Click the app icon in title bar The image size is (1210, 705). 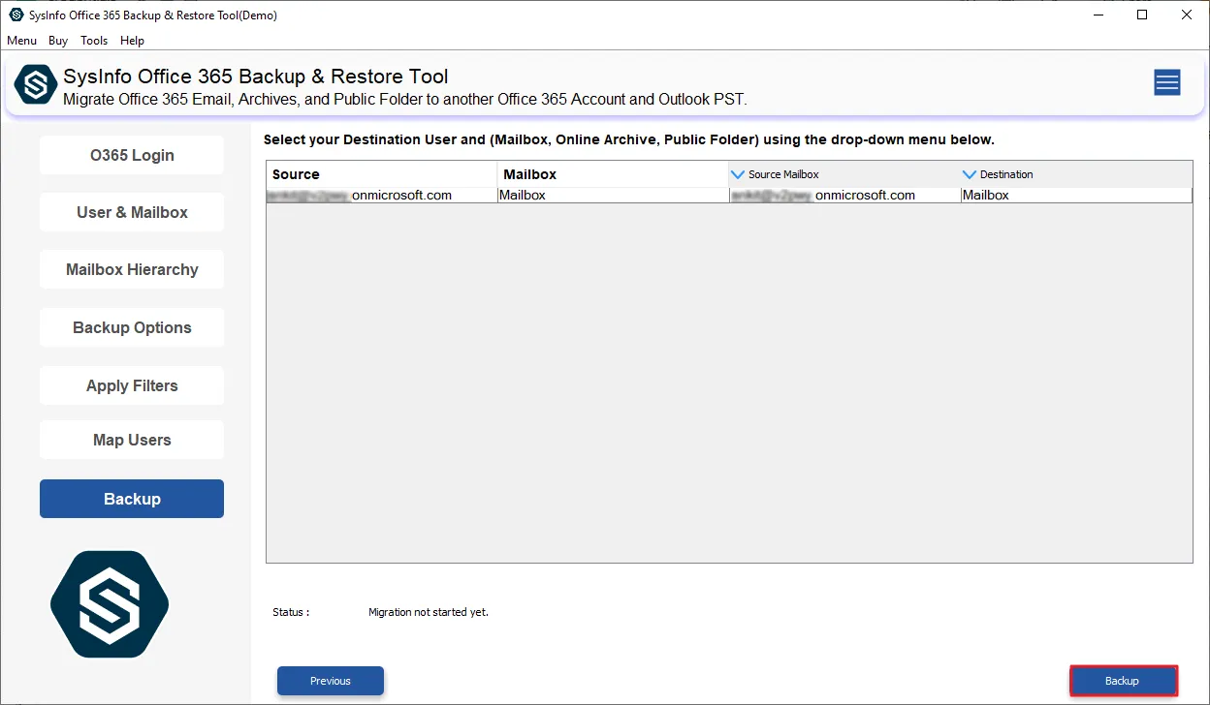point(16,15)
